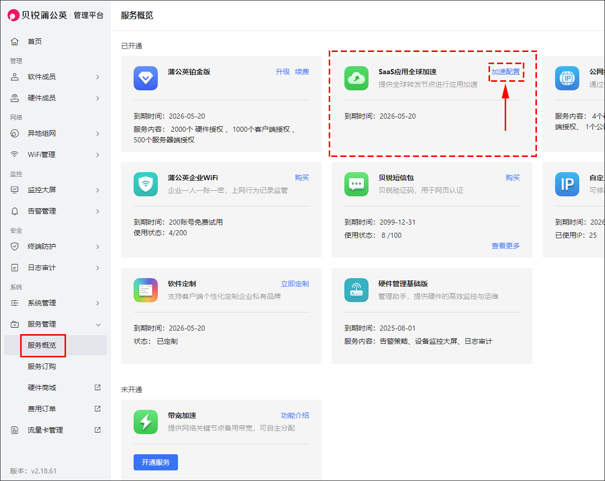
Task: Click the 系统管理 sliders icon
Action: coord(15,303)
